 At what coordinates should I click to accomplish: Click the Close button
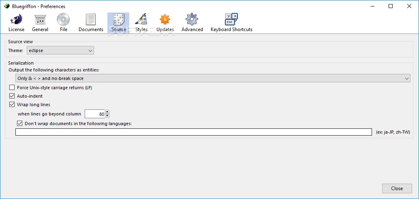[x=397, y=189]
